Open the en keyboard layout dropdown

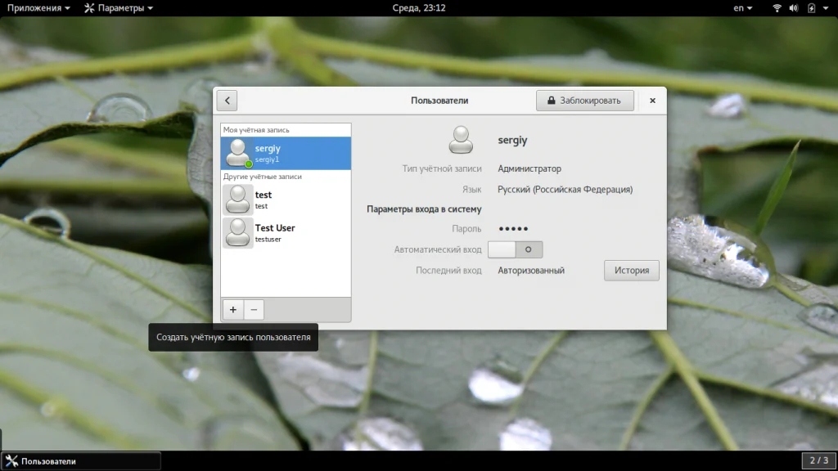point(743,8)
